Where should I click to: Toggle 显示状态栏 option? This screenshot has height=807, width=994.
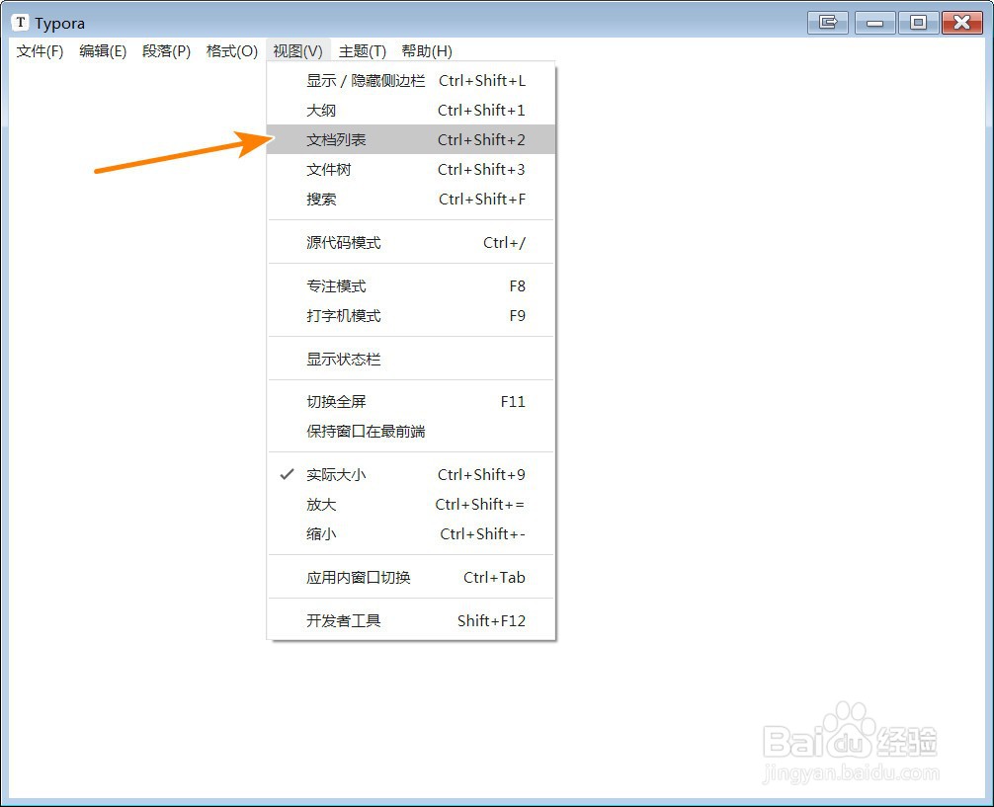point(411,359)
